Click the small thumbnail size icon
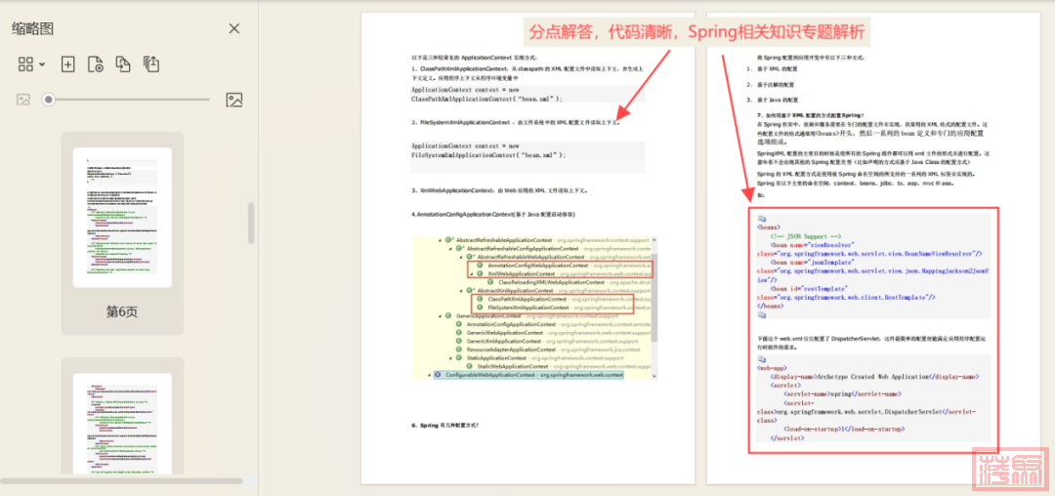Image resolution: width=1055 pixels, height=496 pixels. point(23,100)
